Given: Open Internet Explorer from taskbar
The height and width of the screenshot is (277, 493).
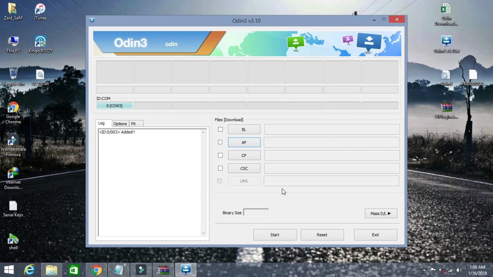Looking at the screenshot, I should click(29, 270).
